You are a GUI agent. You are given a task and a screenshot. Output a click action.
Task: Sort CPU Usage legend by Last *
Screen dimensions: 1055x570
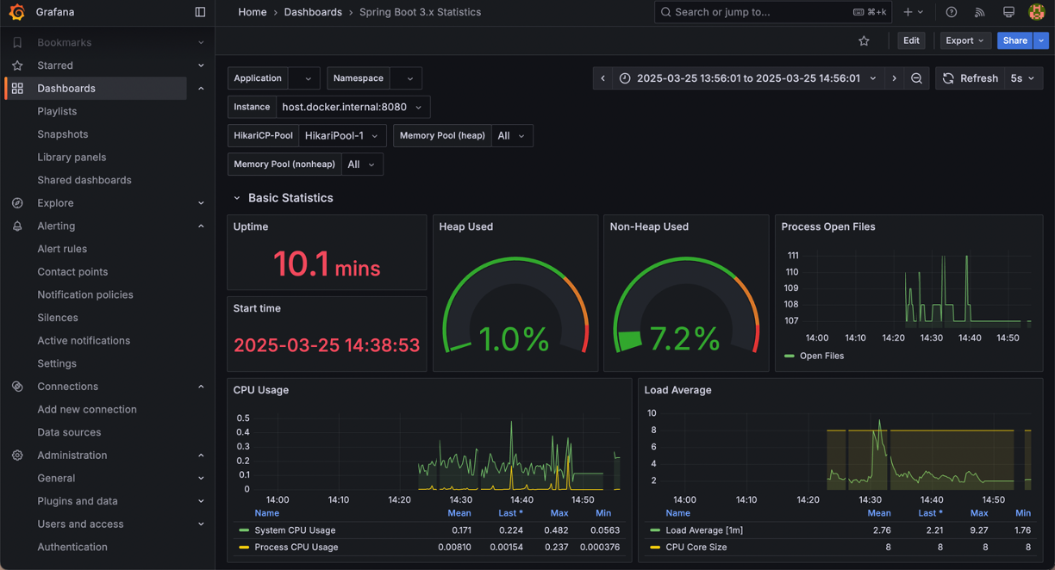click(x=511, y=513)
